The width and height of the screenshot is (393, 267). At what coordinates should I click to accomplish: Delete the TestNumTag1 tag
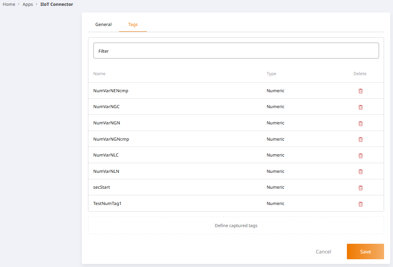coord(360,204)
